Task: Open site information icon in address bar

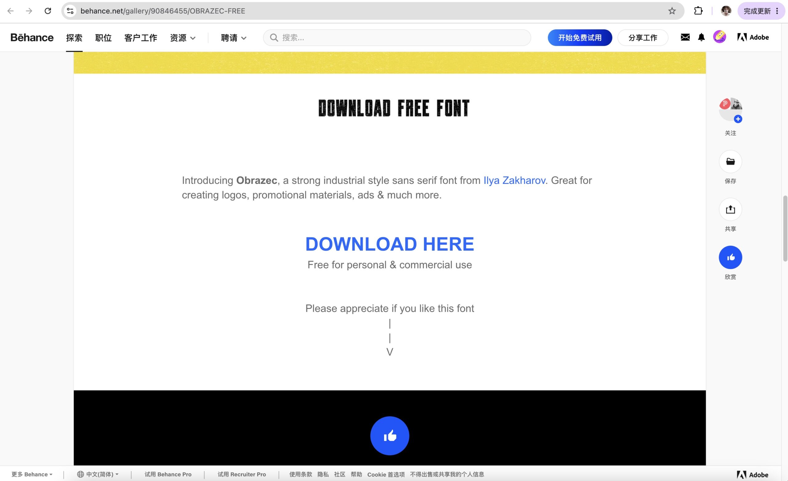Action: [70, 11]
